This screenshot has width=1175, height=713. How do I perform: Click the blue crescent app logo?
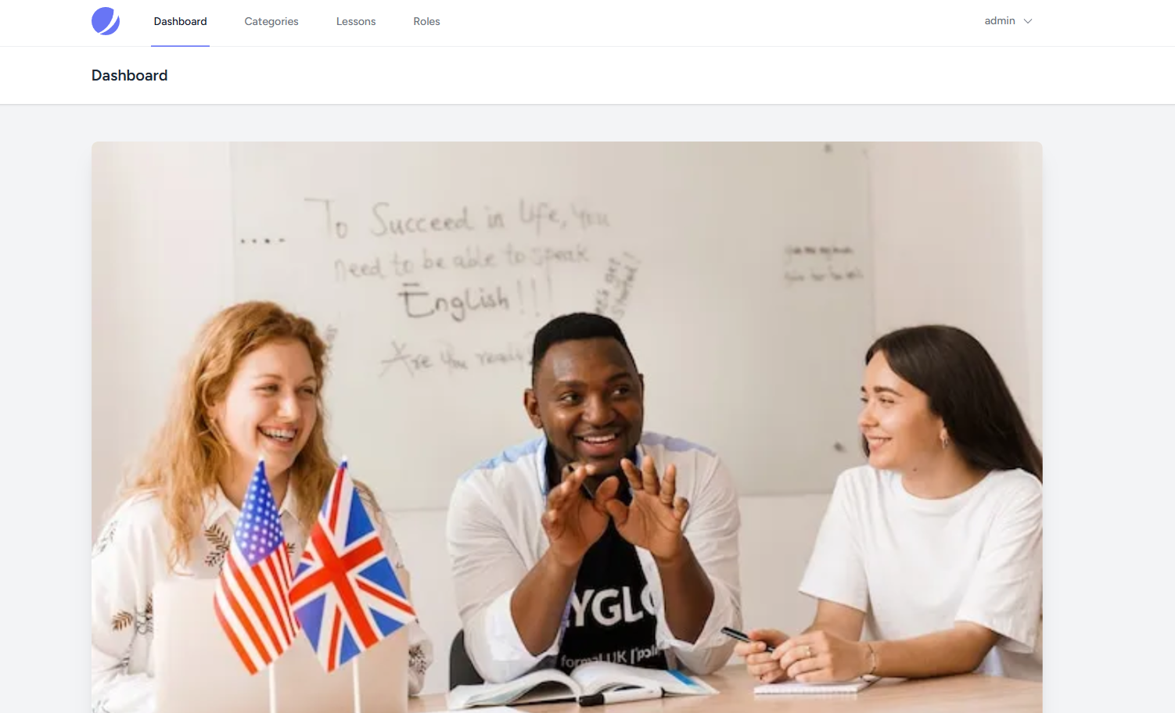(106, 21)
